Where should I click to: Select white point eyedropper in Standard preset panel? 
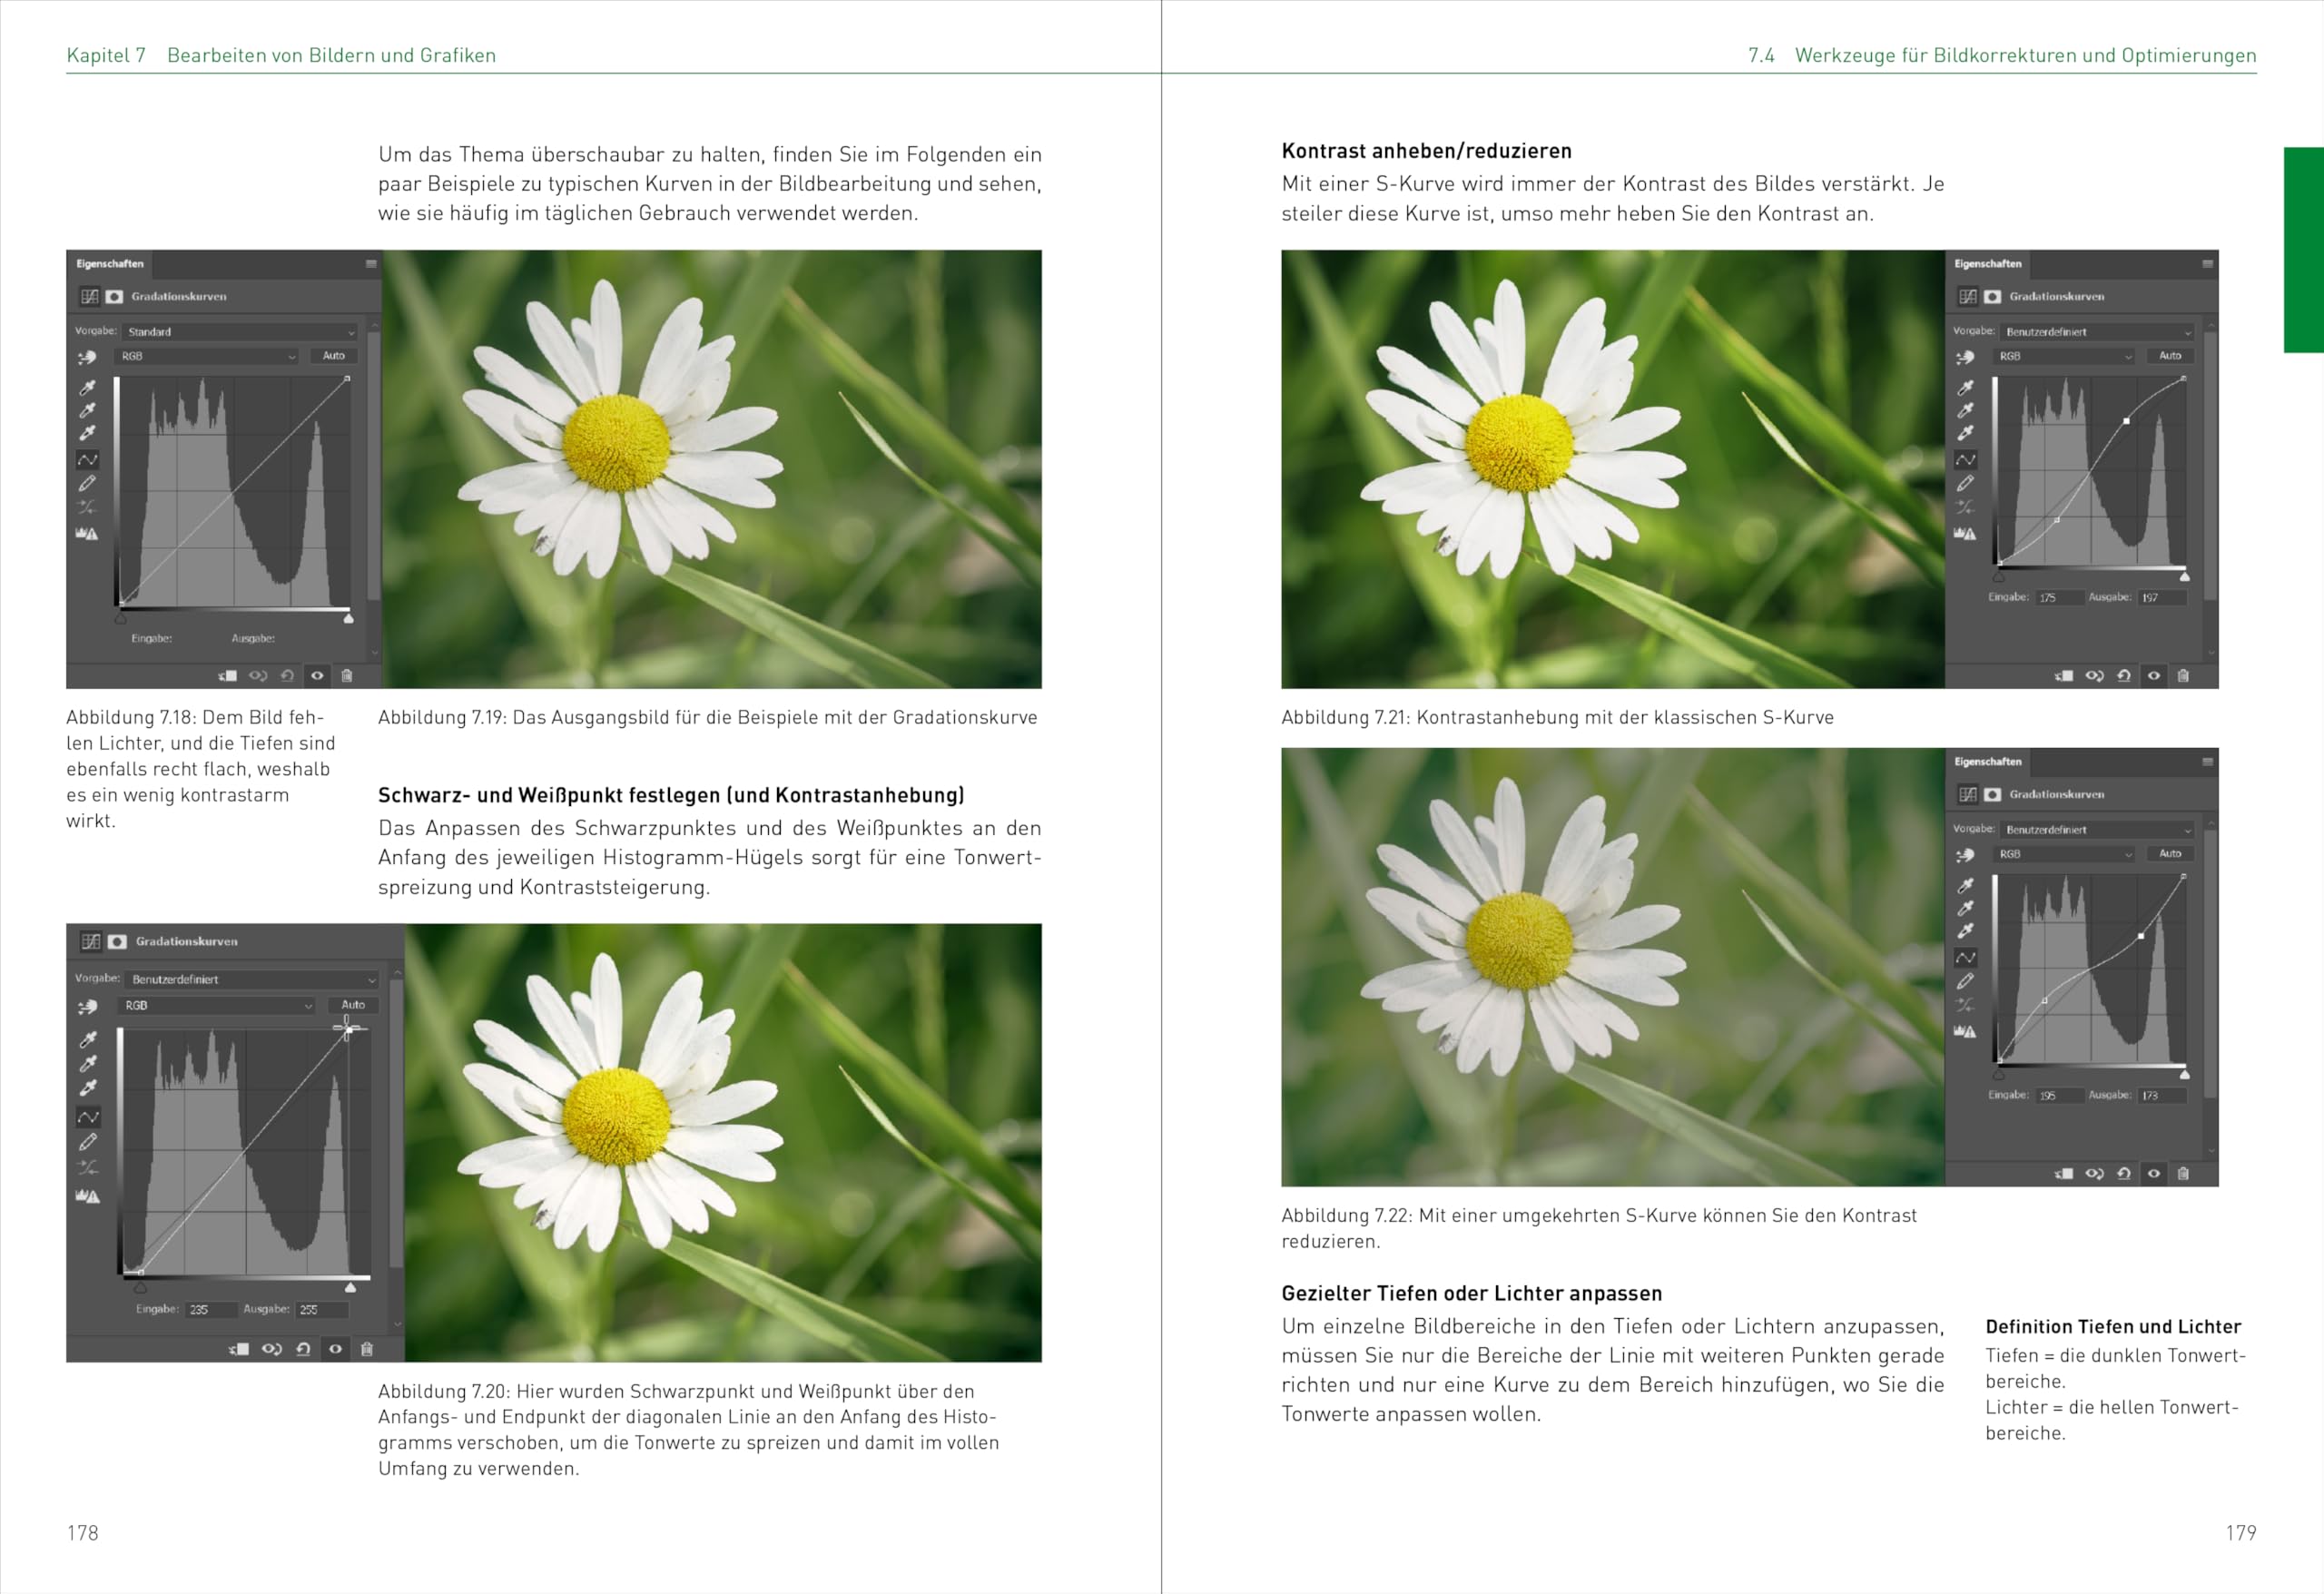click(88, 433)
